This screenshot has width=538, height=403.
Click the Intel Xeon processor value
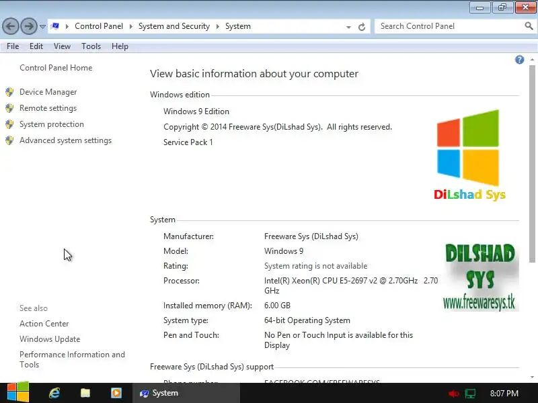[x=351, y=285]
